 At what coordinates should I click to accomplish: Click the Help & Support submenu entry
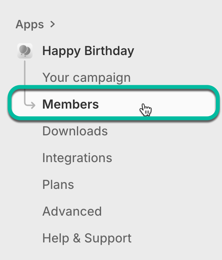pos(87,238)
